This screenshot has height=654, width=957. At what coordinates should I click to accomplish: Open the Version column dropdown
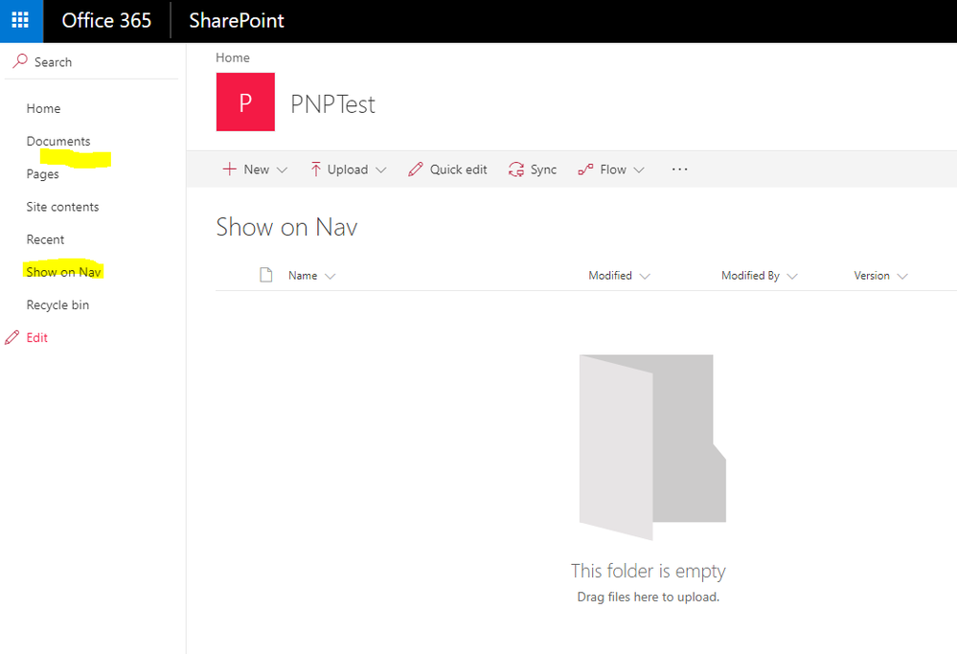tap(902, 276)
